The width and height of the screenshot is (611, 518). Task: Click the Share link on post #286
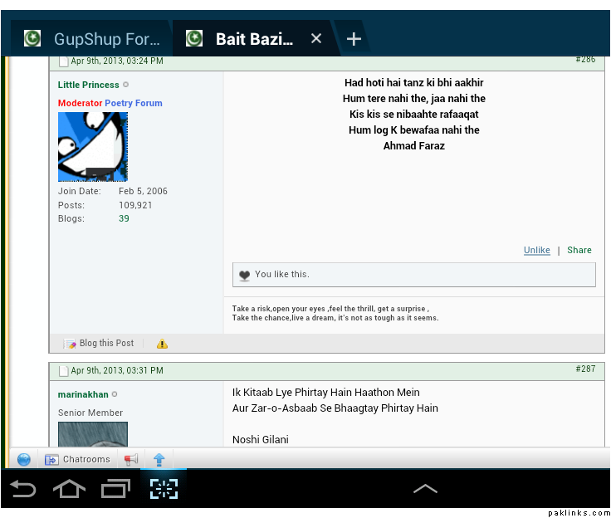point(579,250)
